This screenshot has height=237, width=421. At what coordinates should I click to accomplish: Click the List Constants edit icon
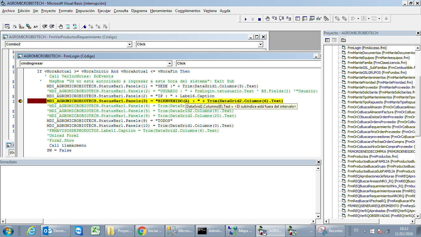(14, 27)
